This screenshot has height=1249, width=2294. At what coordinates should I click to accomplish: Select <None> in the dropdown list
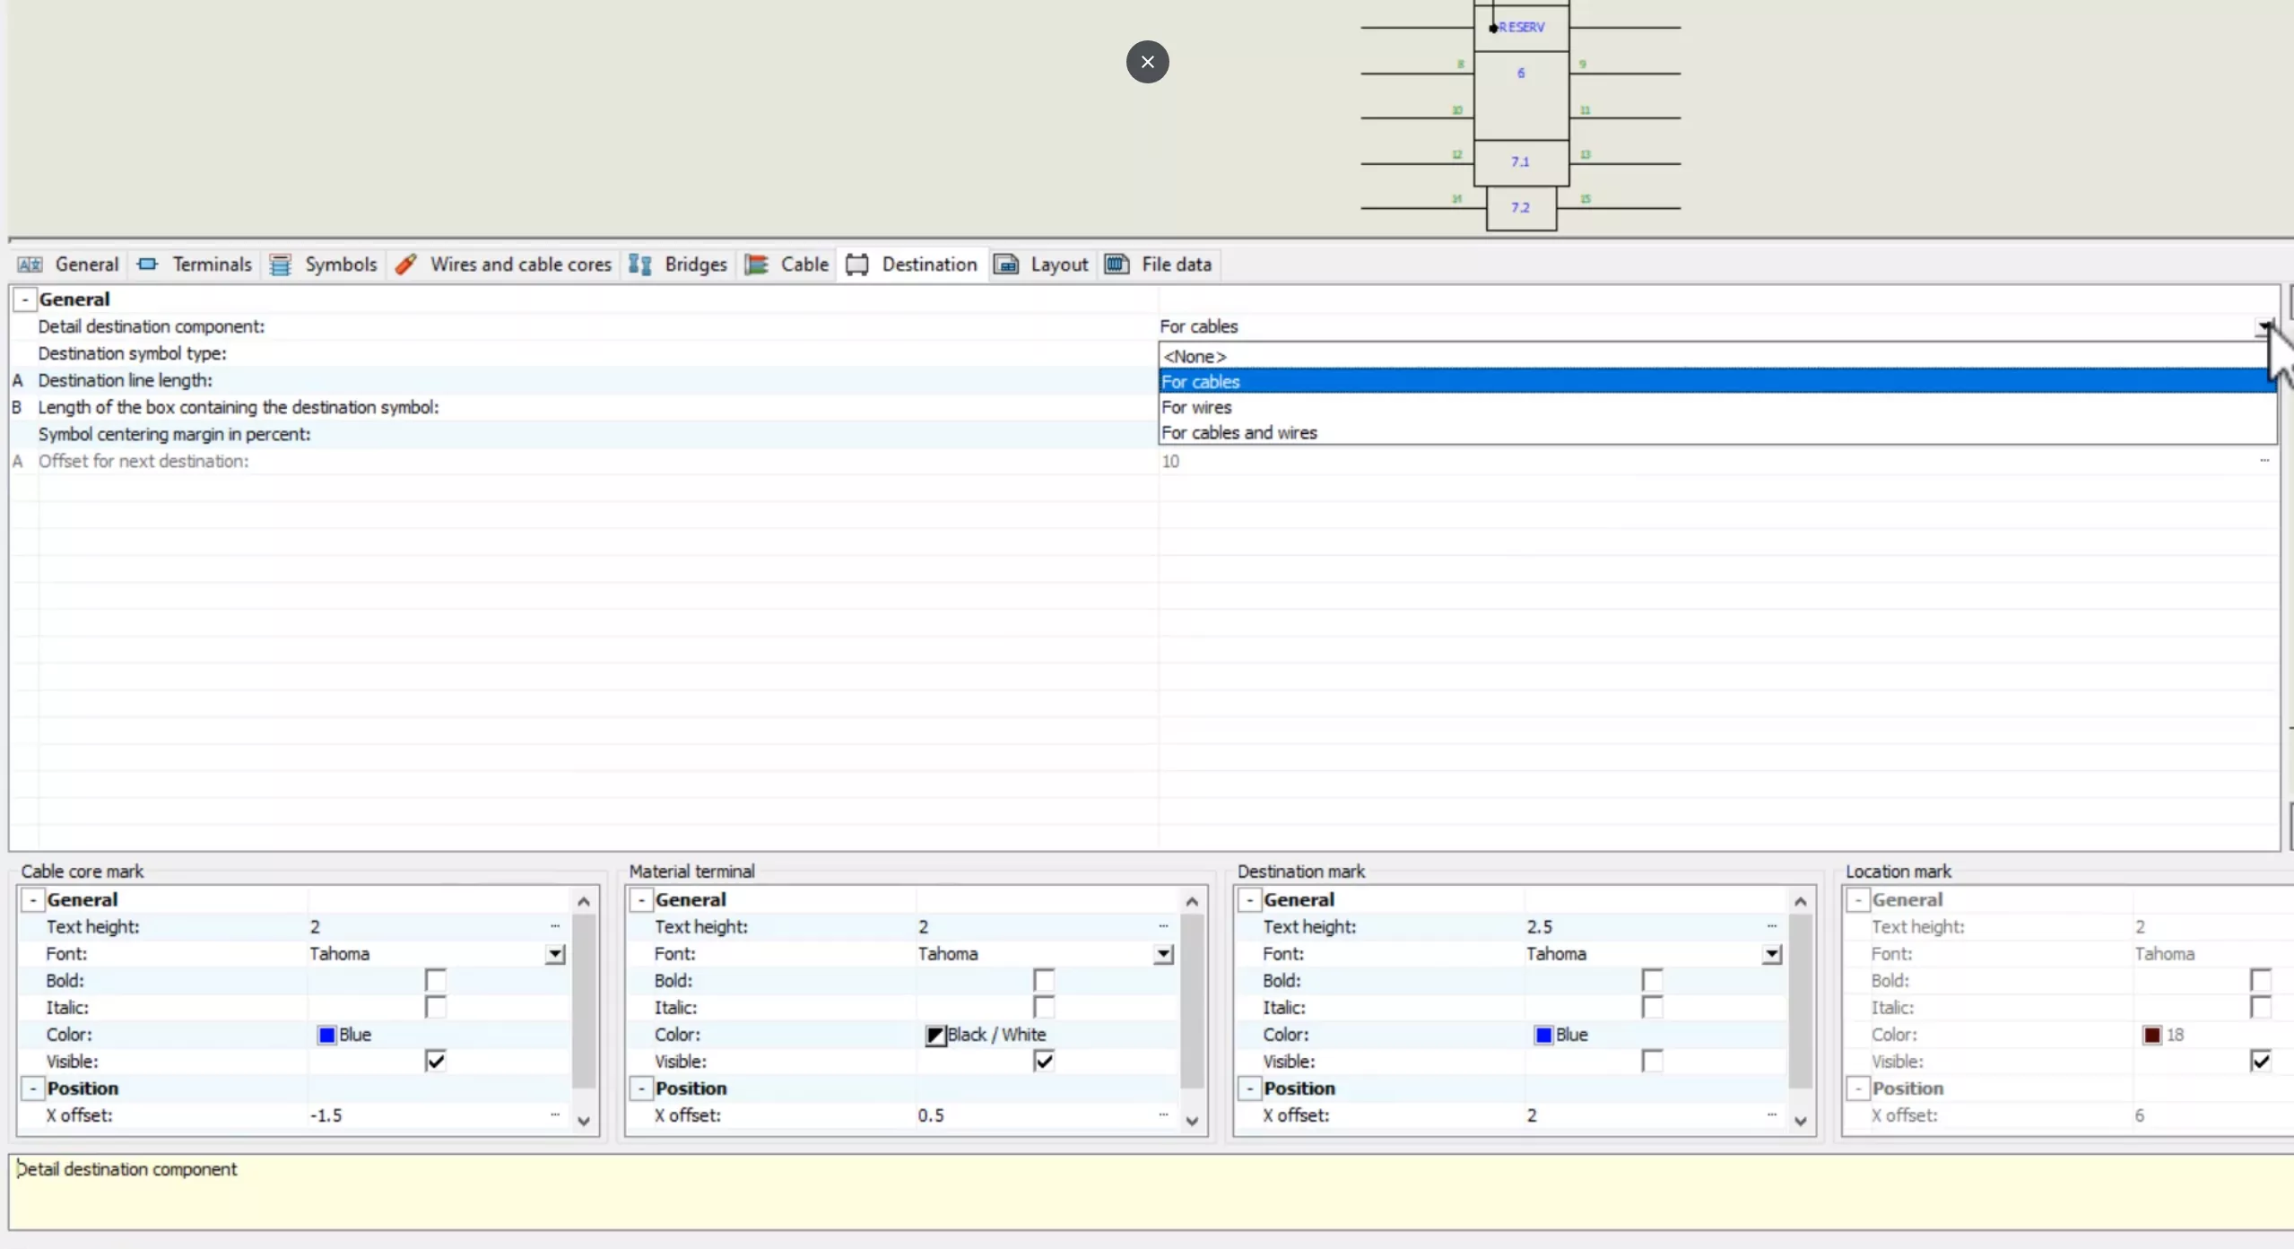[x=1716, y=356]
